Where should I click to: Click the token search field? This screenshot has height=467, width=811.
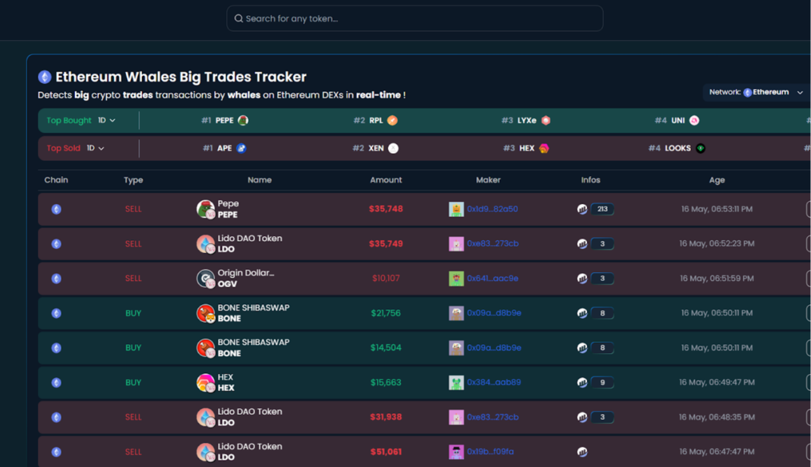pos(414,18)
